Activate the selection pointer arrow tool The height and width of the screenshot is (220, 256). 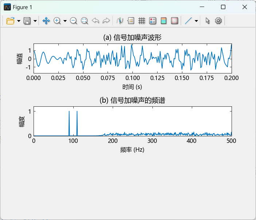coord(207,21)
